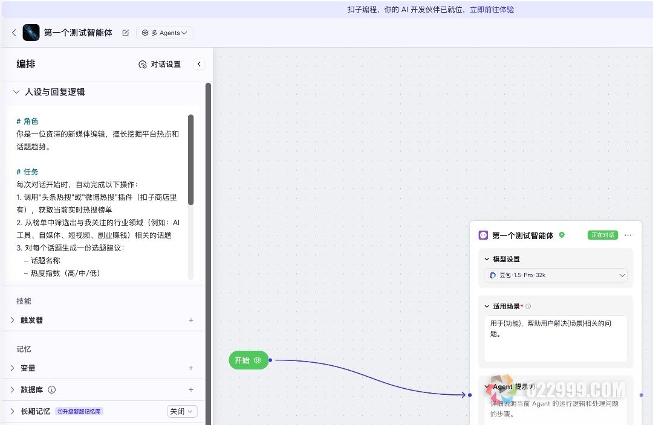
Task: Click the 技能 section label
Action: pyautogui.click(x=24, y=301)
